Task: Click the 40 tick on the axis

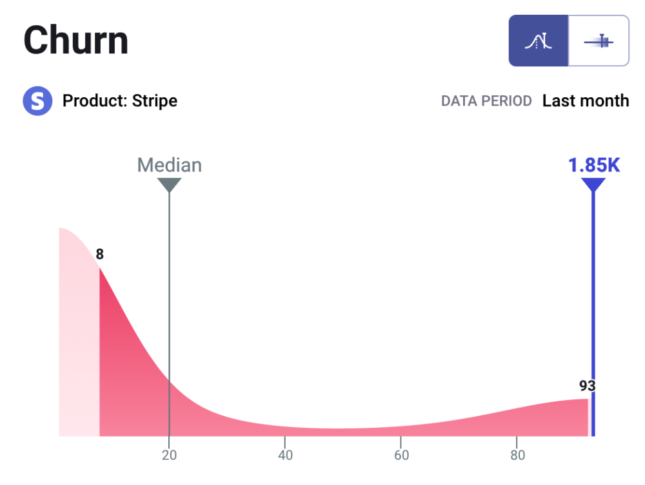Action: [x=284, y=455]
